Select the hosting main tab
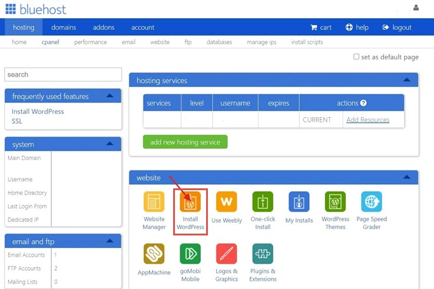The height and width of the screenshot is (289, 434). pos(24,27)
